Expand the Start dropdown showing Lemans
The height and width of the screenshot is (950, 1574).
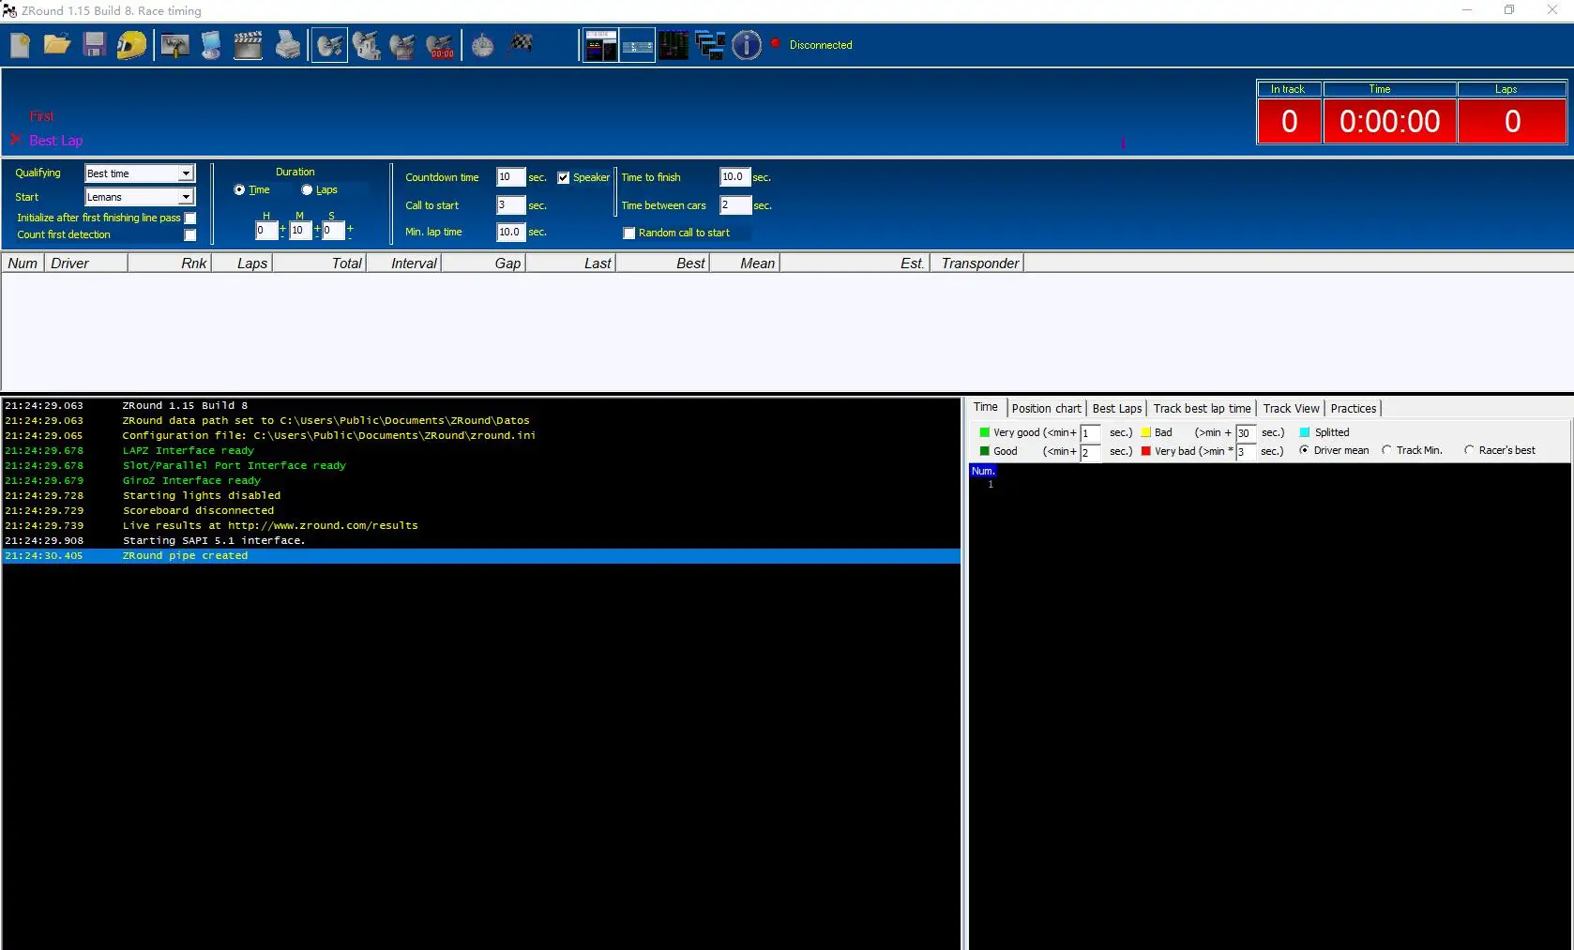186,197
